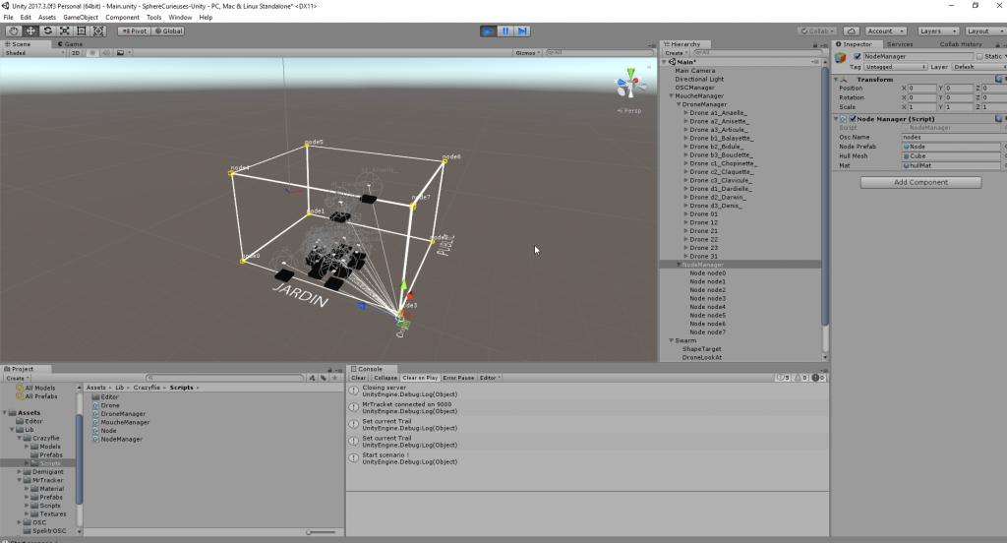The width and height of the screenshot is (1007, 543).
Task: Collapse the DroneManager tree node
Action: (679, 104)
